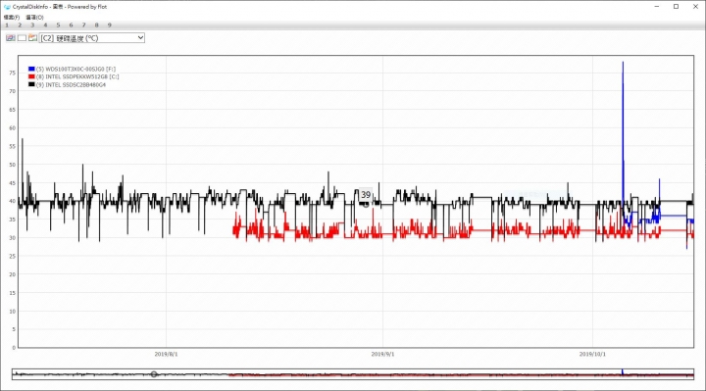Click legend text INTEL SSDPEKKW512G8 [C:]
This screenshot has width=706, height=391.
pos(77,77)
